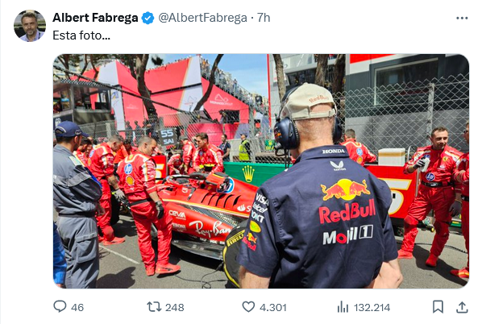
Task: Open the share tweet upload icon
Action: 462,307
